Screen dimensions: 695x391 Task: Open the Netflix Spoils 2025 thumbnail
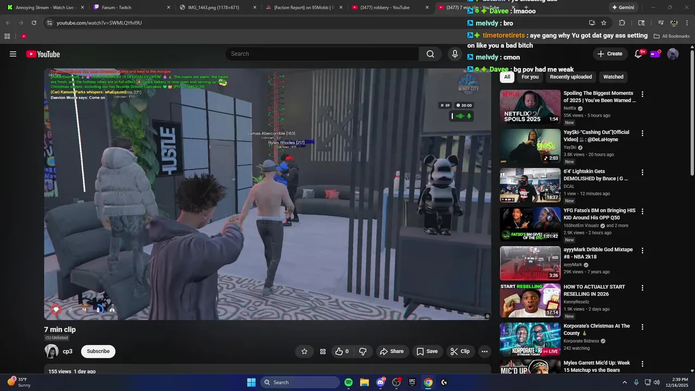pyautogui.click(x=530, y=106)
